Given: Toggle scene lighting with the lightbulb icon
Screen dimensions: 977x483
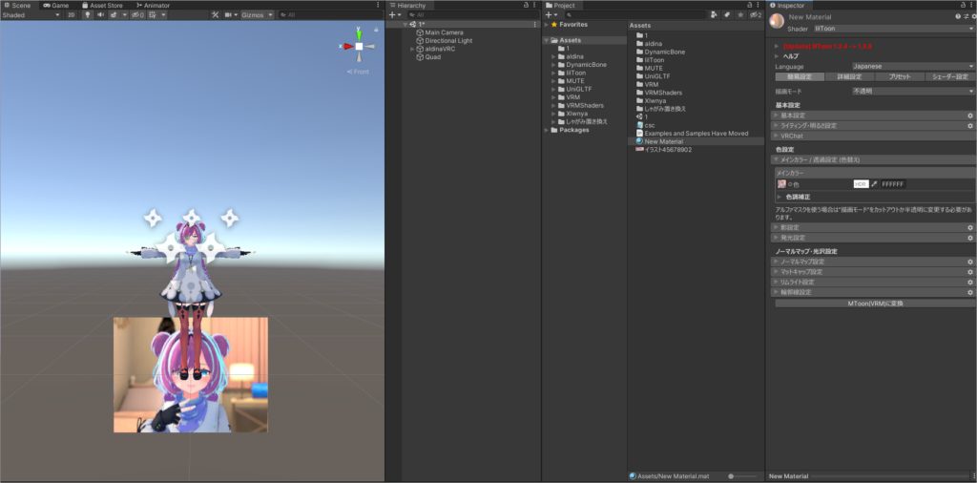Looking at the screenshot, I should point(88,15).
